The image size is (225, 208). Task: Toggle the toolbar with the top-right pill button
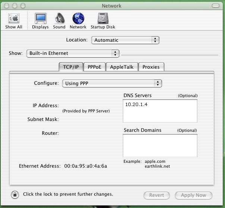click(x=216, y=6)
